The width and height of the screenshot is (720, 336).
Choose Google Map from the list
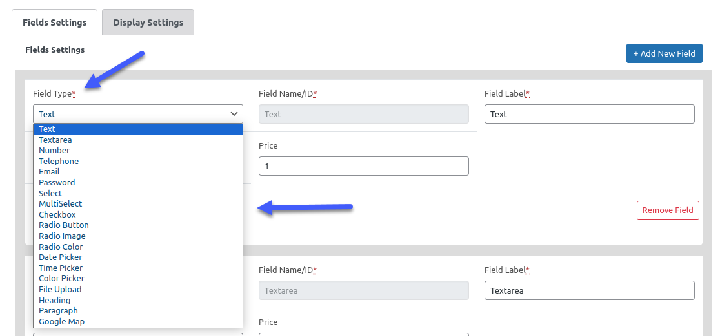[x=61, y=322]
